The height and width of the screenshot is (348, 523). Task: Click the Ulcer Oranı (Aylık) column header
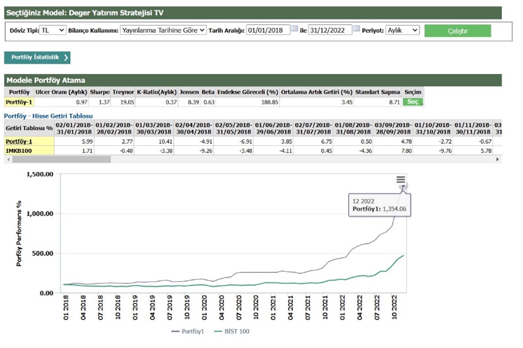coord(61,92)
